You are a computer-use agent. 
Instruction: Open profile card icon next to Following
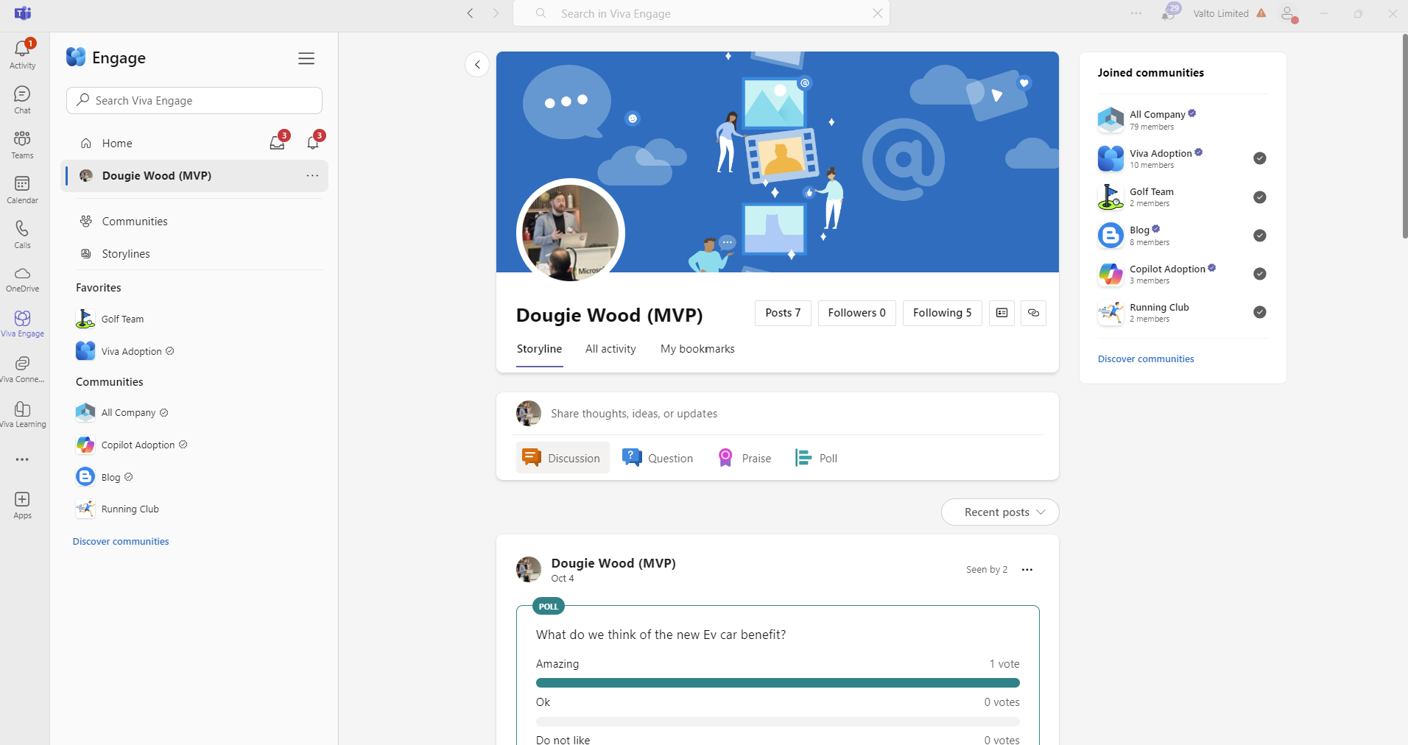(x=1002, y=313)
